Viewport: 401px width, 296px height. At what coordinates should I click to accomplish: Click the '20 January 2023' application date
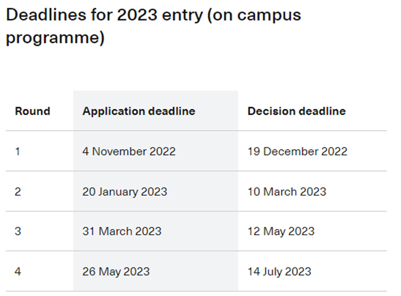click(x=124, y=192)
